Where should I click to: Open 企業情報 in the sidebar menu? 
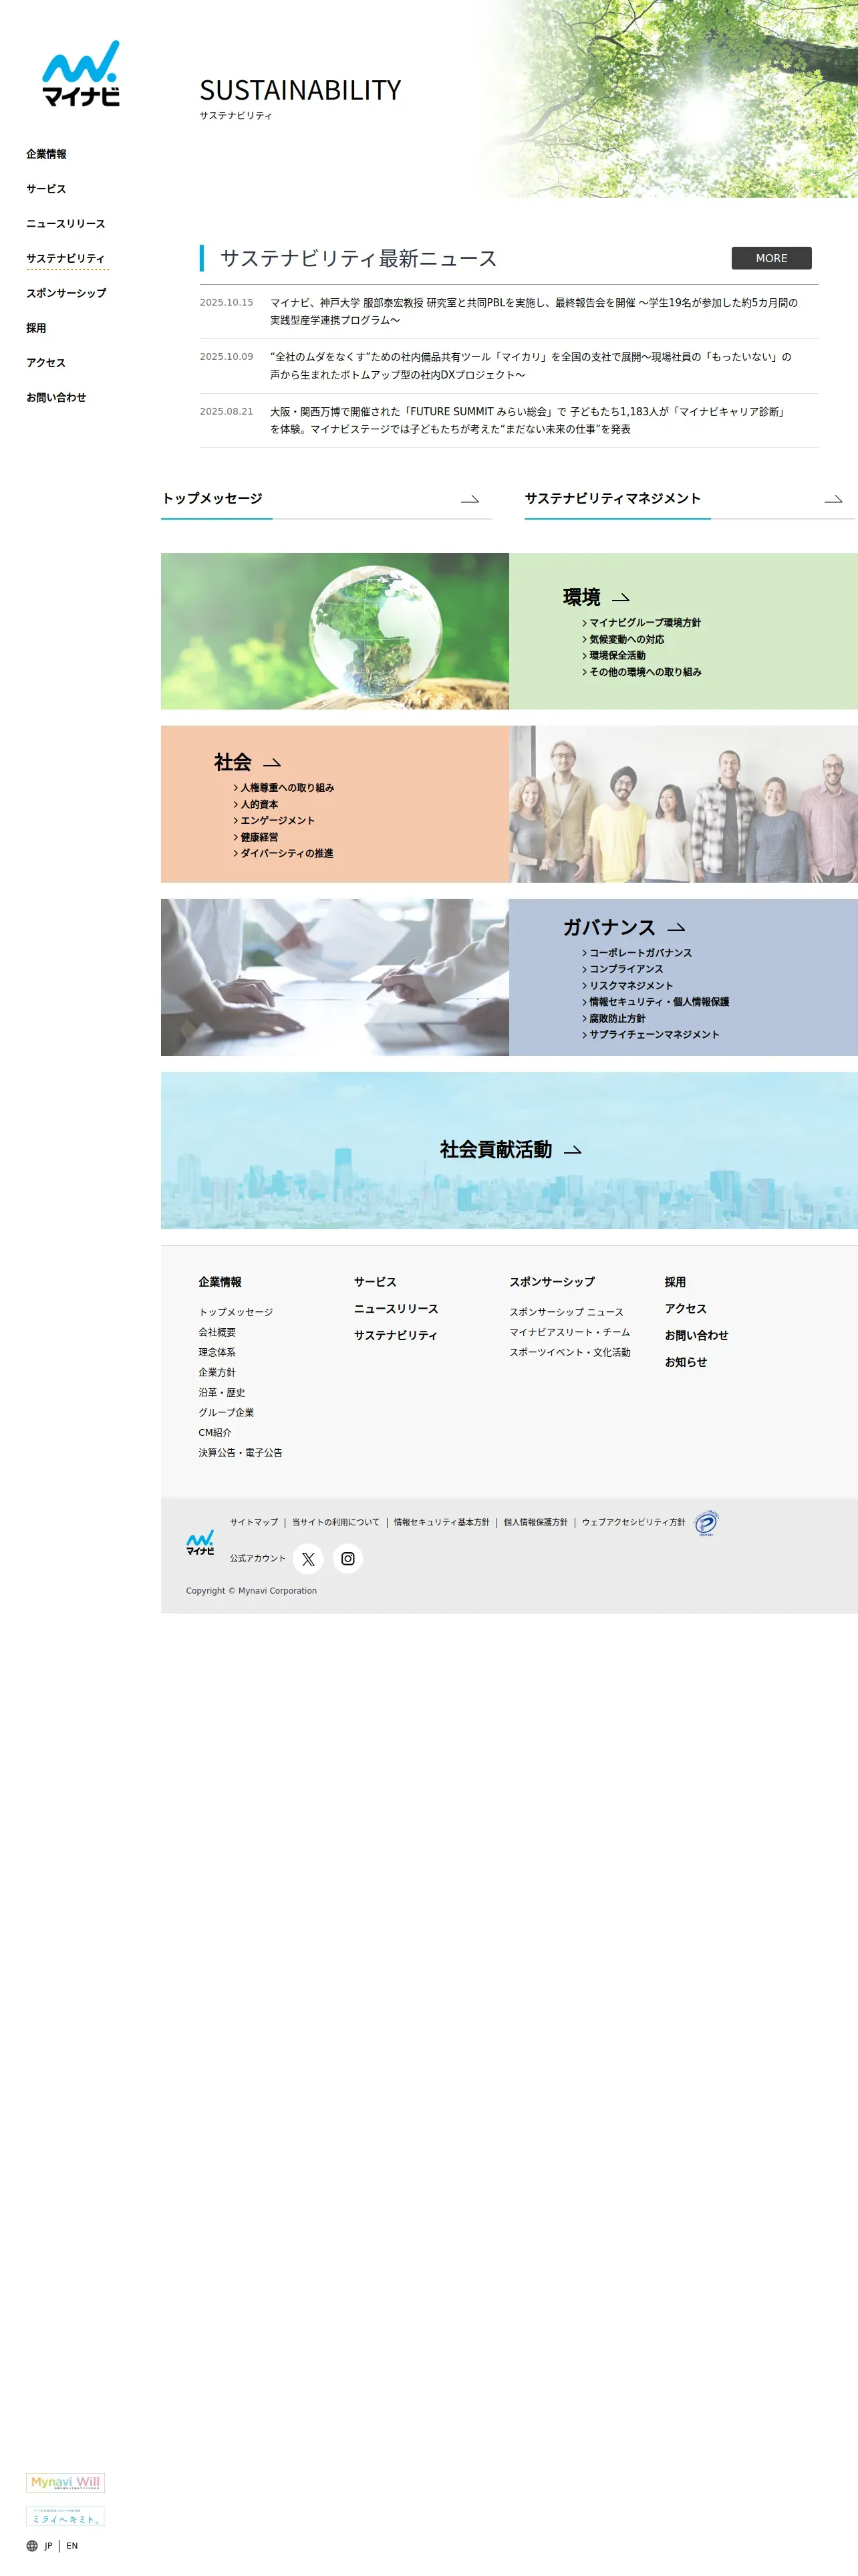(46, 154)
